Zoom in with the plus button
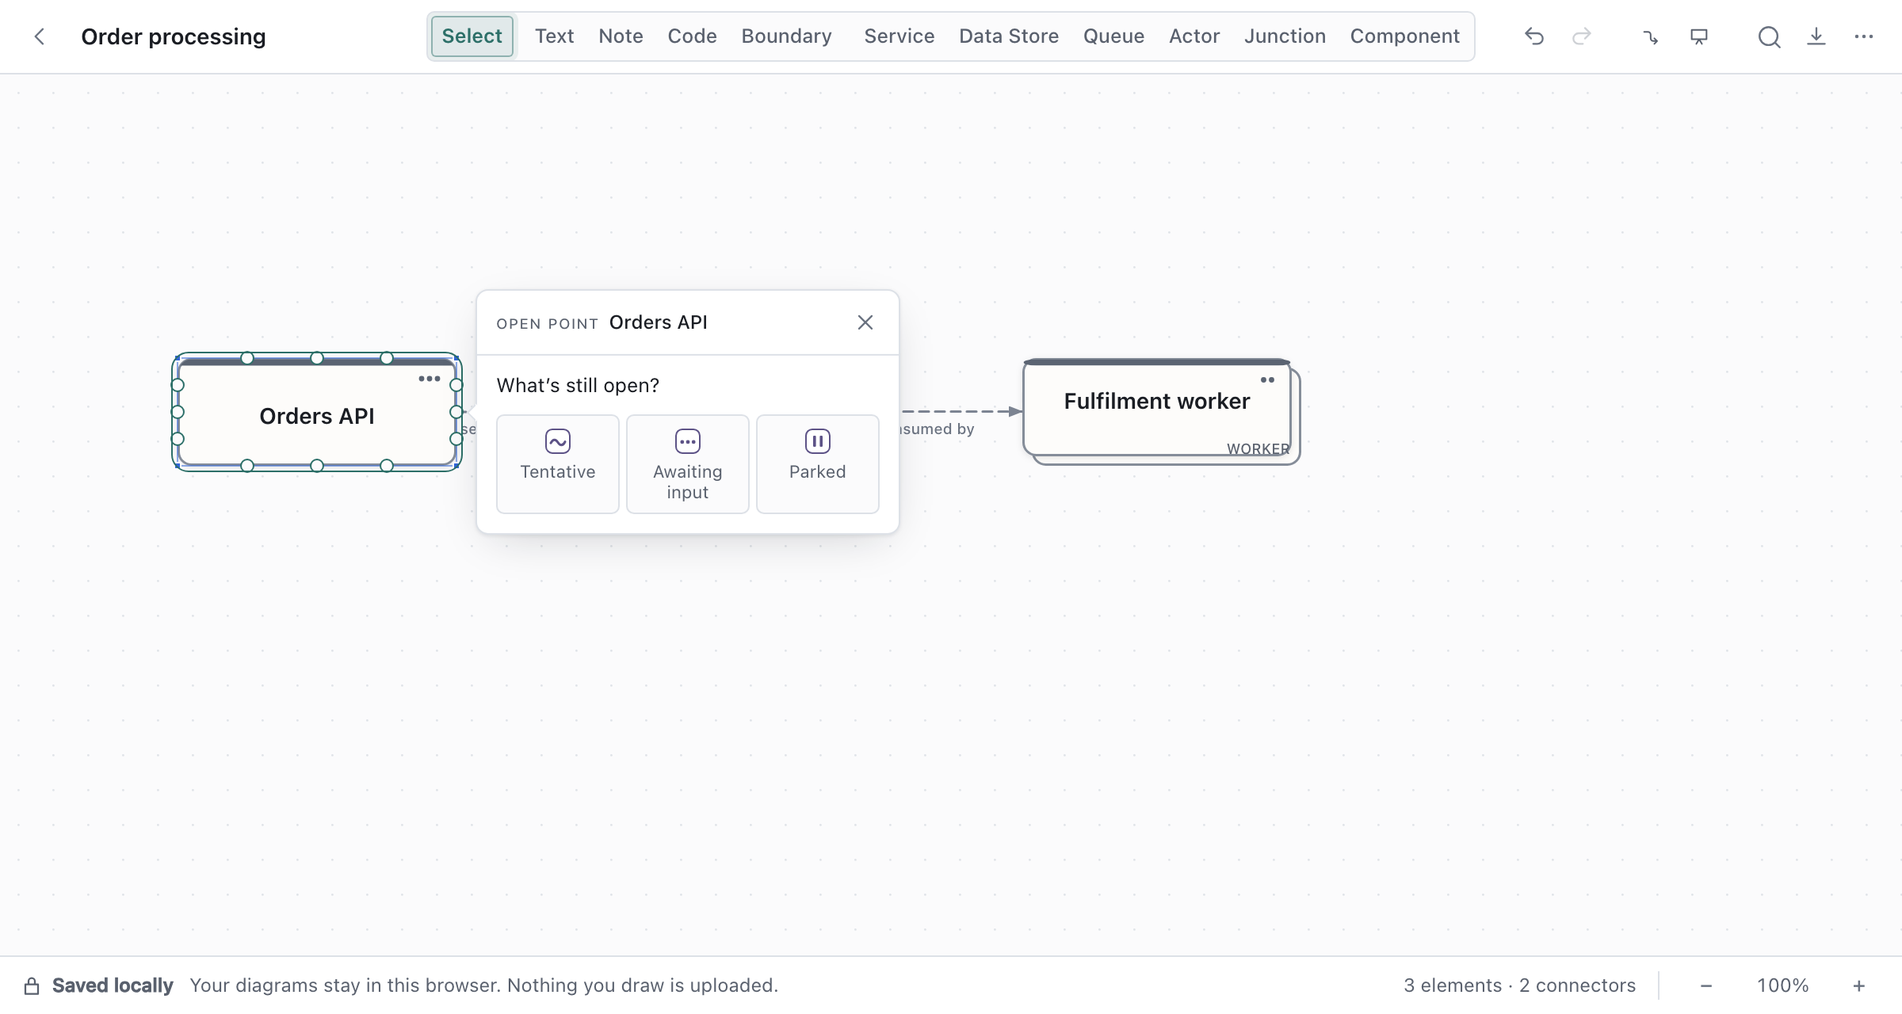This screenshot has width=1902, height=1014. pos(1859,986)
